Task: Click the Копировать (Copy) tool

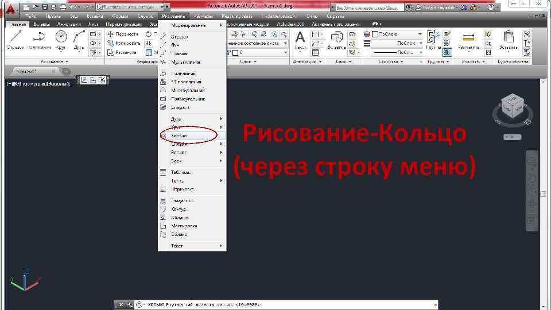Action: pyautogui.click(x=124, y=43)
